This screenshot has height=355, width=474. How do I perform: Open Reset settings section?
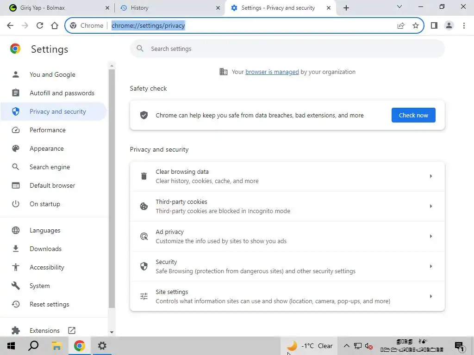pos(54,304)
